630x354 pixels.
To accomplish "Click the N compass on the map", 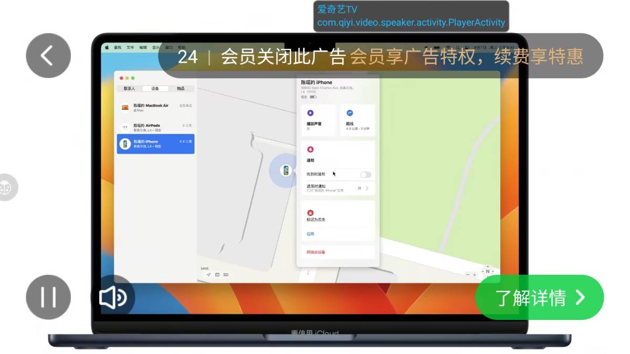I will click(x=488, y=271).
